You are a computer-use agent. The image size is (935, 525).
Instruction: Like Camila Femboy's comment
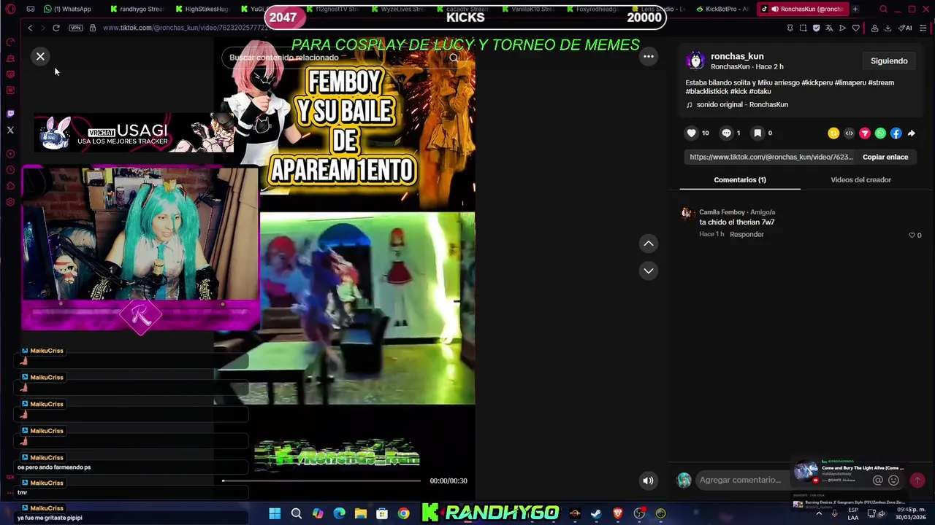pyautogui.click(x=912, y=235)
